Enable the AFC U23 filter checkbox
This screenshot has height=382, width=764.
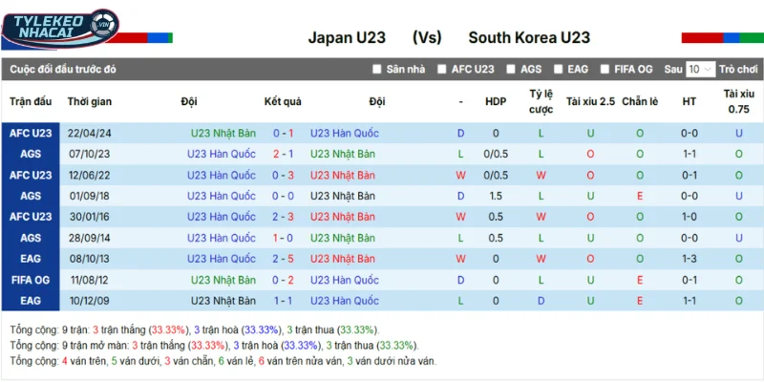click(441, 70)
